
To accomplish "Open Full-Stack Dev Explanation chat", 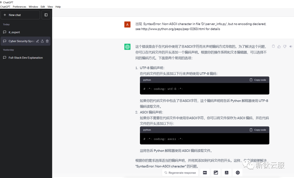I will point(26,58).
